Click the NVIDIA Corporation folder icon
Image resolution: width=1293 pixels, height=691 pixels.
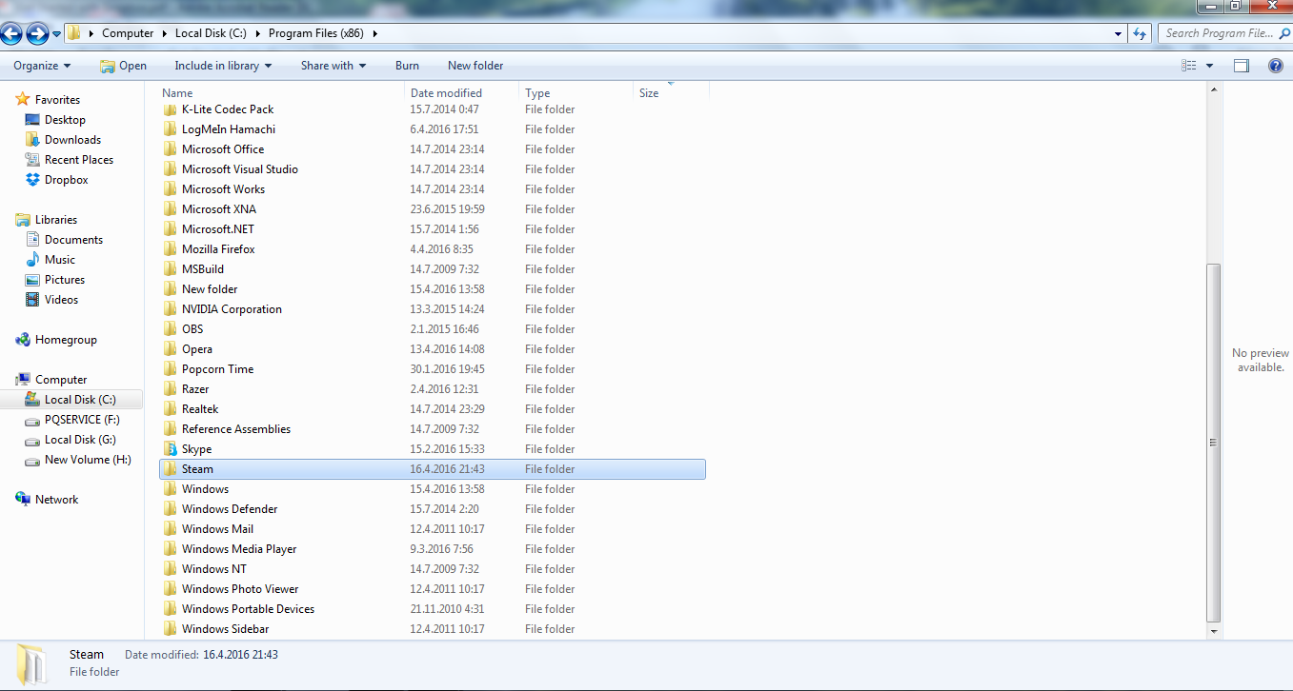[171, 309]
